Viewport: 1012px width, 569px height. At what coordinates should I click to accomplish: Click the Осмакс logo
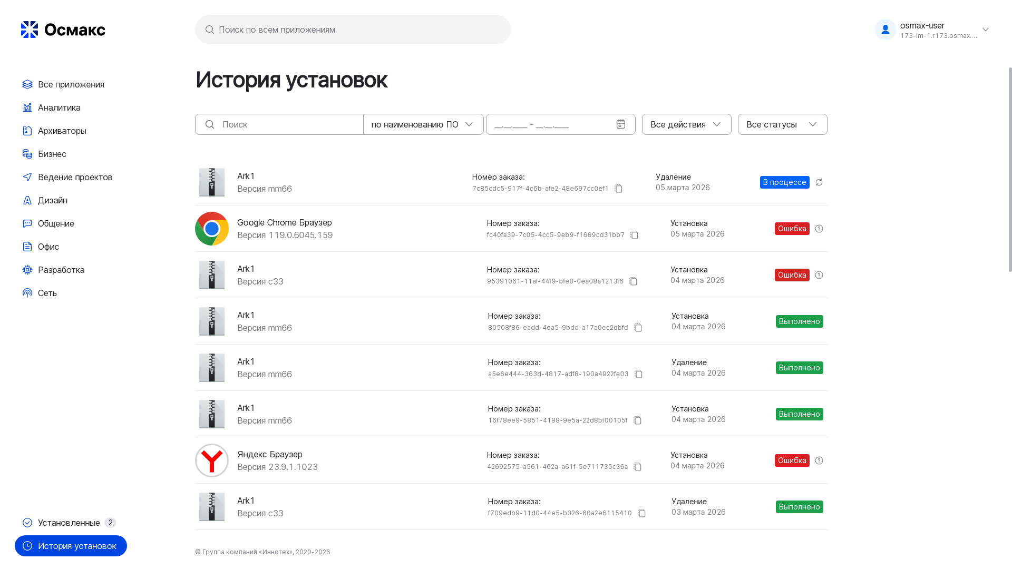[x=63, y=30]
